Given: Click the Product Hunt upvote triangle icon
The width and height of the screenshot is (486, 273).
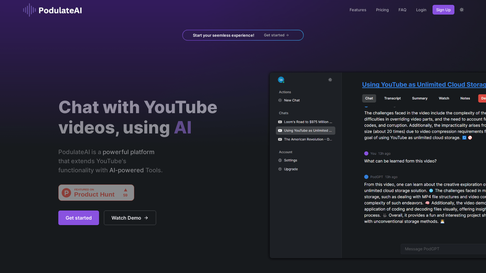Looking at the screenshot, I should point(125,190).
